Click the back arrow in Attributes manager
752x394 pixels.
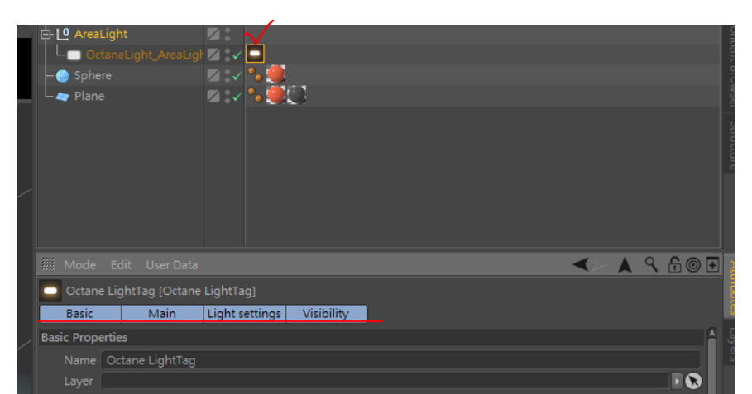point(581,264)
